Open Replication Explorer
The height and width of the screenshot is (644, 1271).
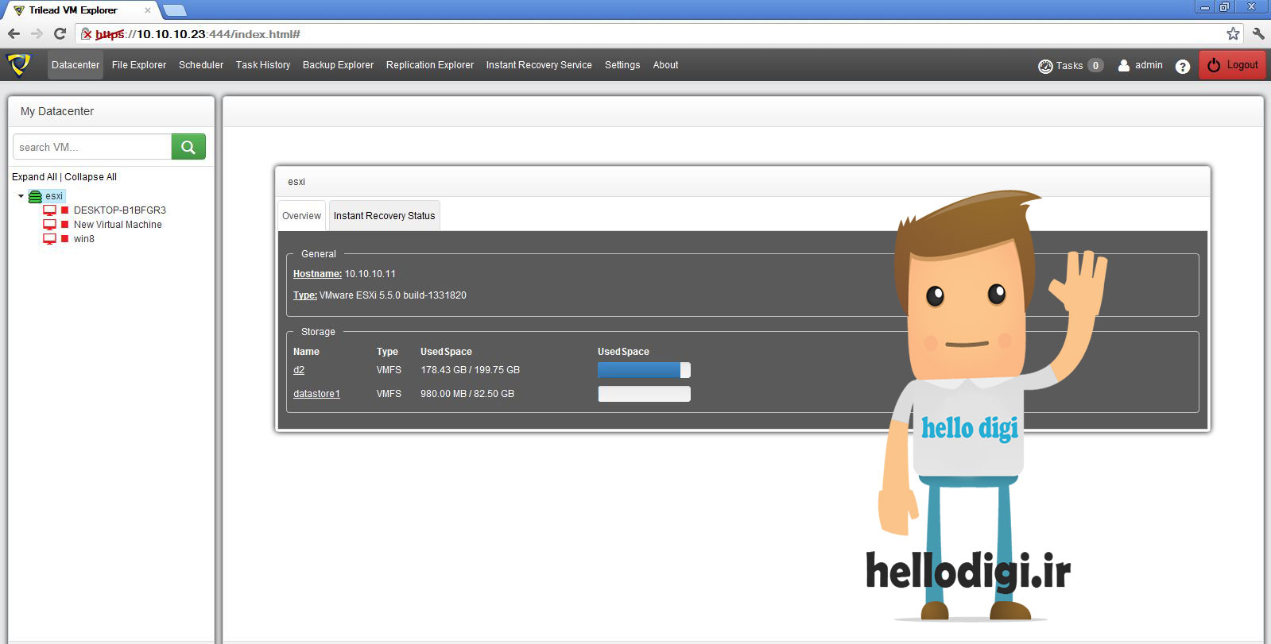click(430, 65)
